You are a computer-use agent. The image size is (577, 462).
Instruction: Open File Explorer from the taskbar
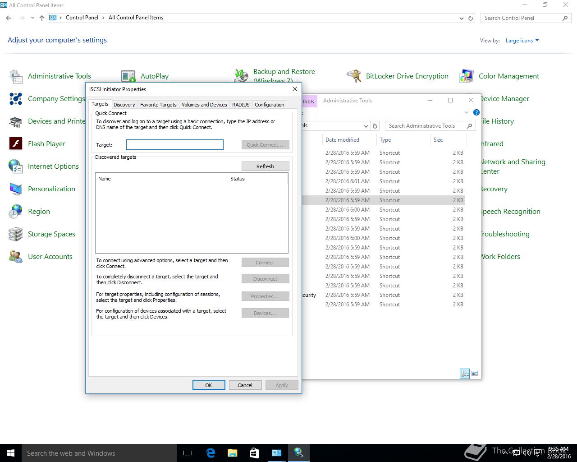232,453
